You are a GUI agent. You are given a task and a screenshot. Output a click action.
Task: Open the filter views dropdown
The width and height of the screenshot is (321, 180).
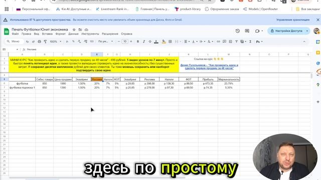coord(245,41)
